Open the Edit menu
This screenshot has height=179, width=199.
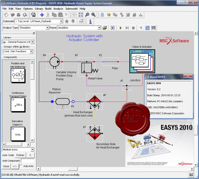pyautogui.click(x=11, y=9)
